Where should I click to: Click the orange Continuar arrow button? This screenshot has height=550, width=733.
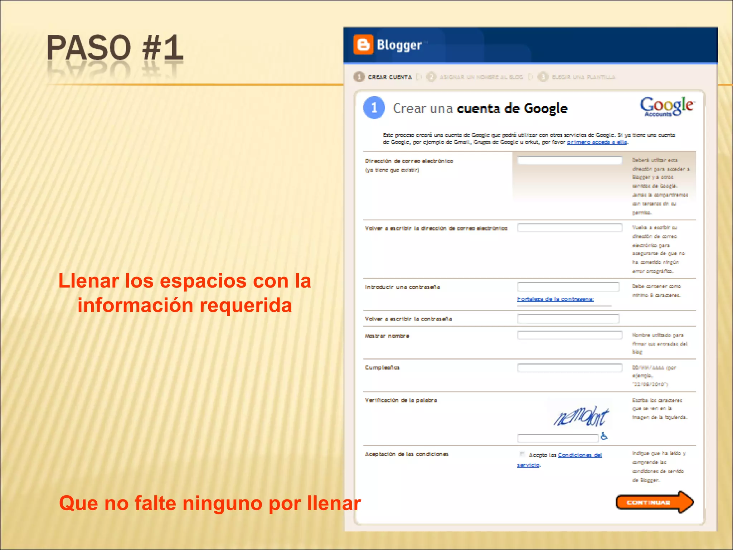click(x=655, y=502)
